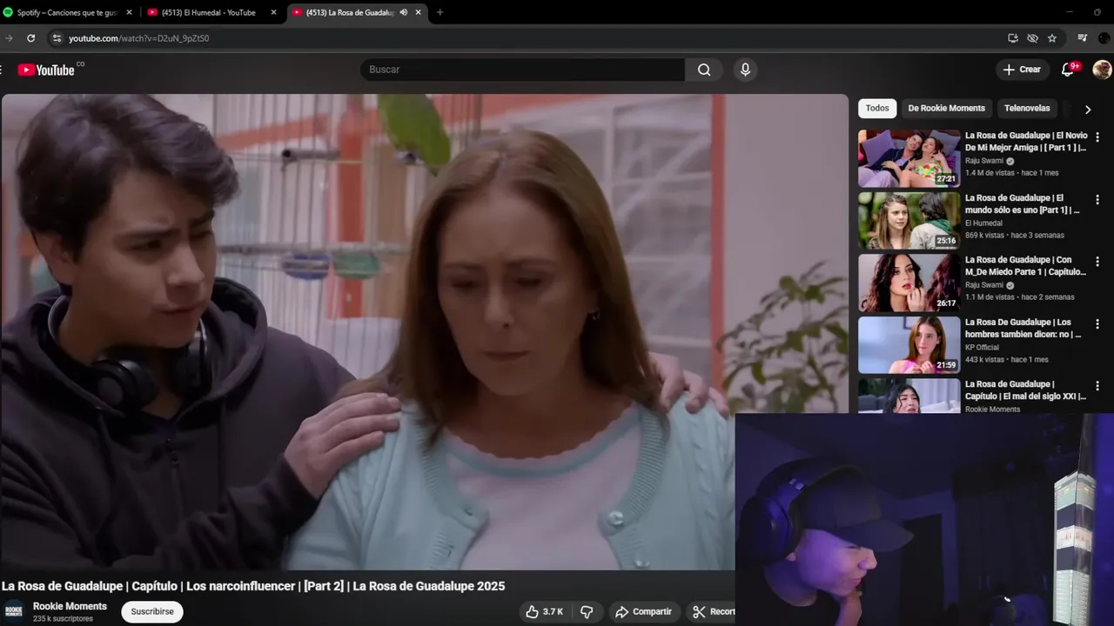Open El Novio De Mi Mejor Amiga video title
The width and height of the screenshot is (1114, 626).
[1026, 142]
